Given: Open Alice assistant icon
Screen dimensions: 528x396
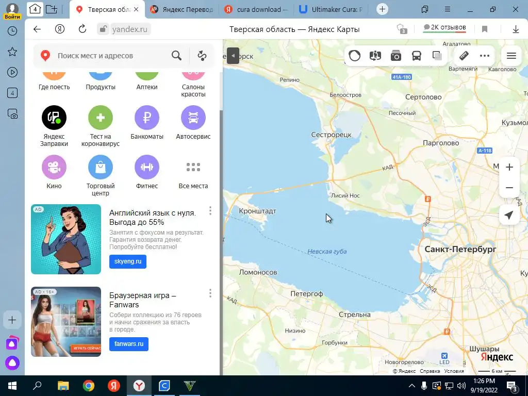Looking at the screenshot, I should tap(12, 363).
